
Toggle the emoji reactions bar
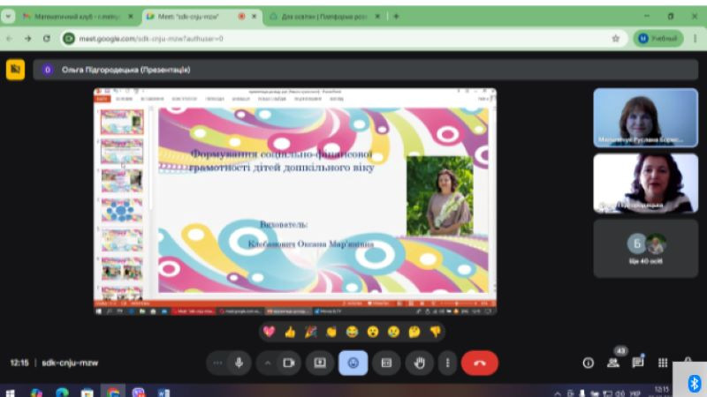(353, 363)
